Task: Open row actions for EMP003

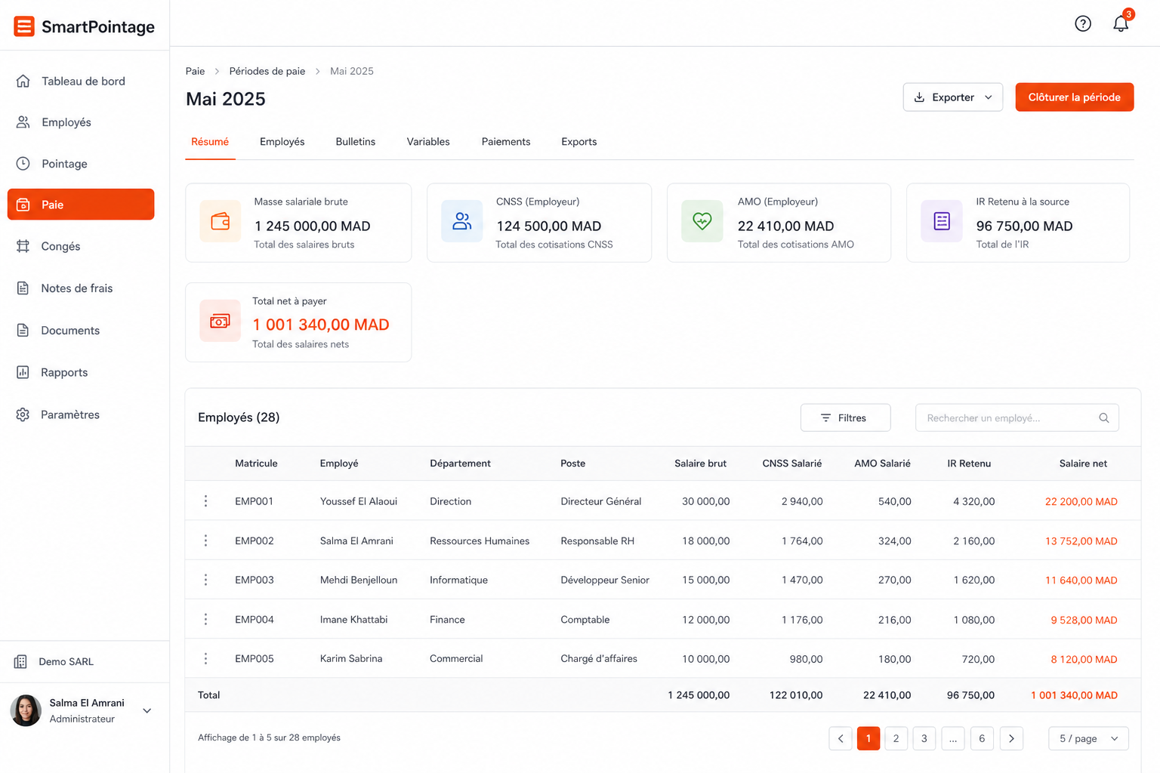Action: pos(205,580)
